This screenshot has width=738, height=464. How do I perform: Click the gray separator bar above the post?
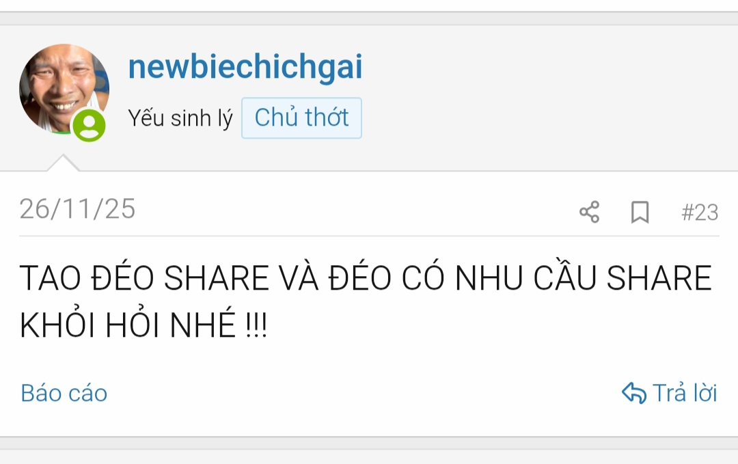(x=369, y=18)
